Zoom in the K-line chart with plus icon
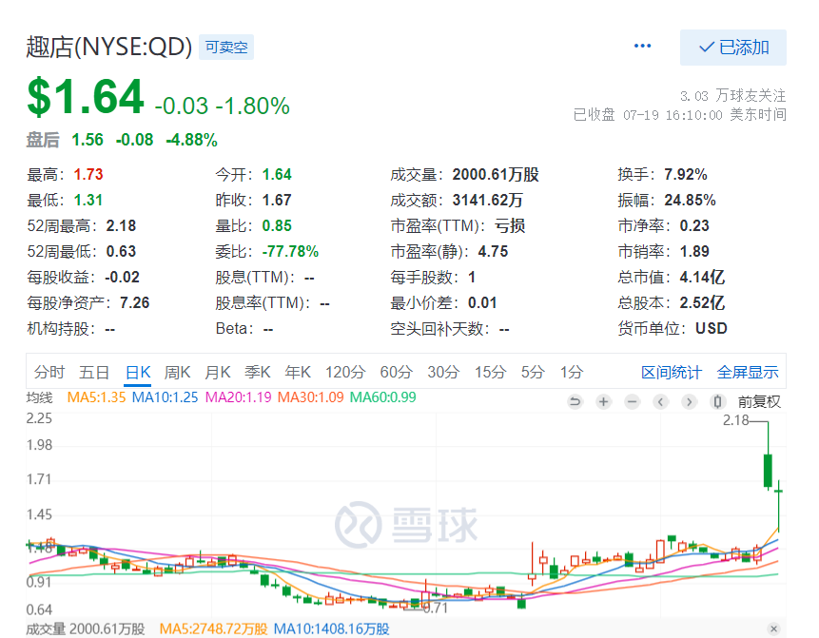 (603, 402)
